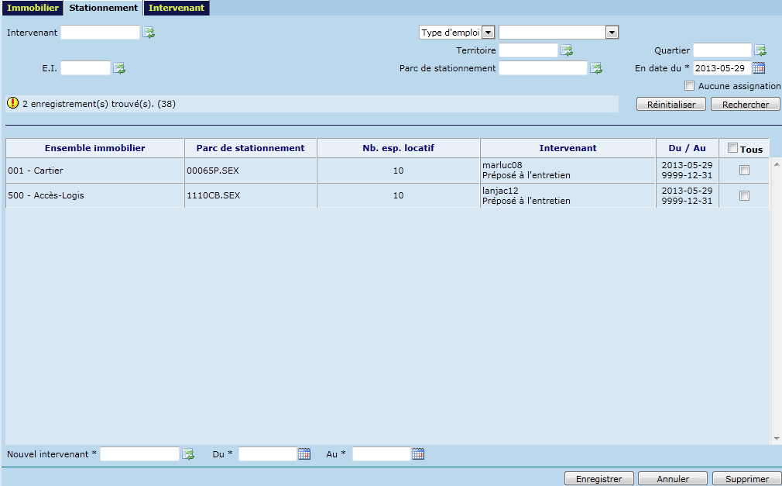Expand the Type d'emploi dropdown
Screen dimensions: 782x486
point(488,33)
